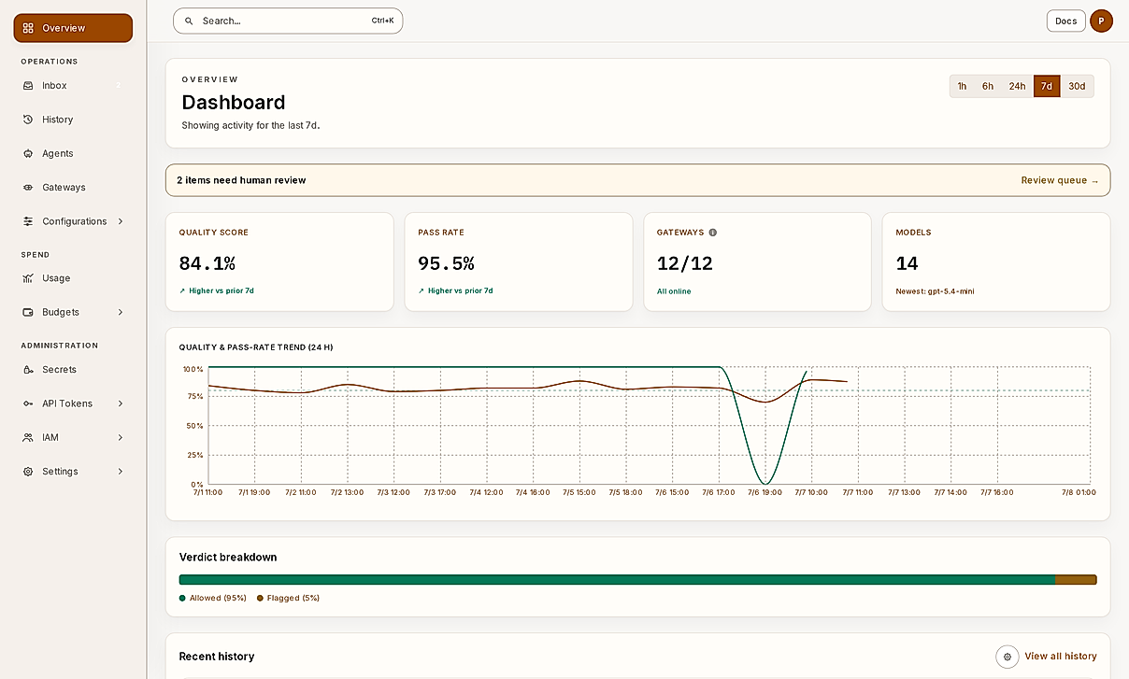Click the Secrets lock icon

[28, 370]
